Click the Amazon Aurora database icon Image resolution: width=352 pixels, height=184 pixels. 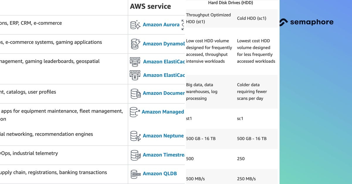click(x=135, y=25)
